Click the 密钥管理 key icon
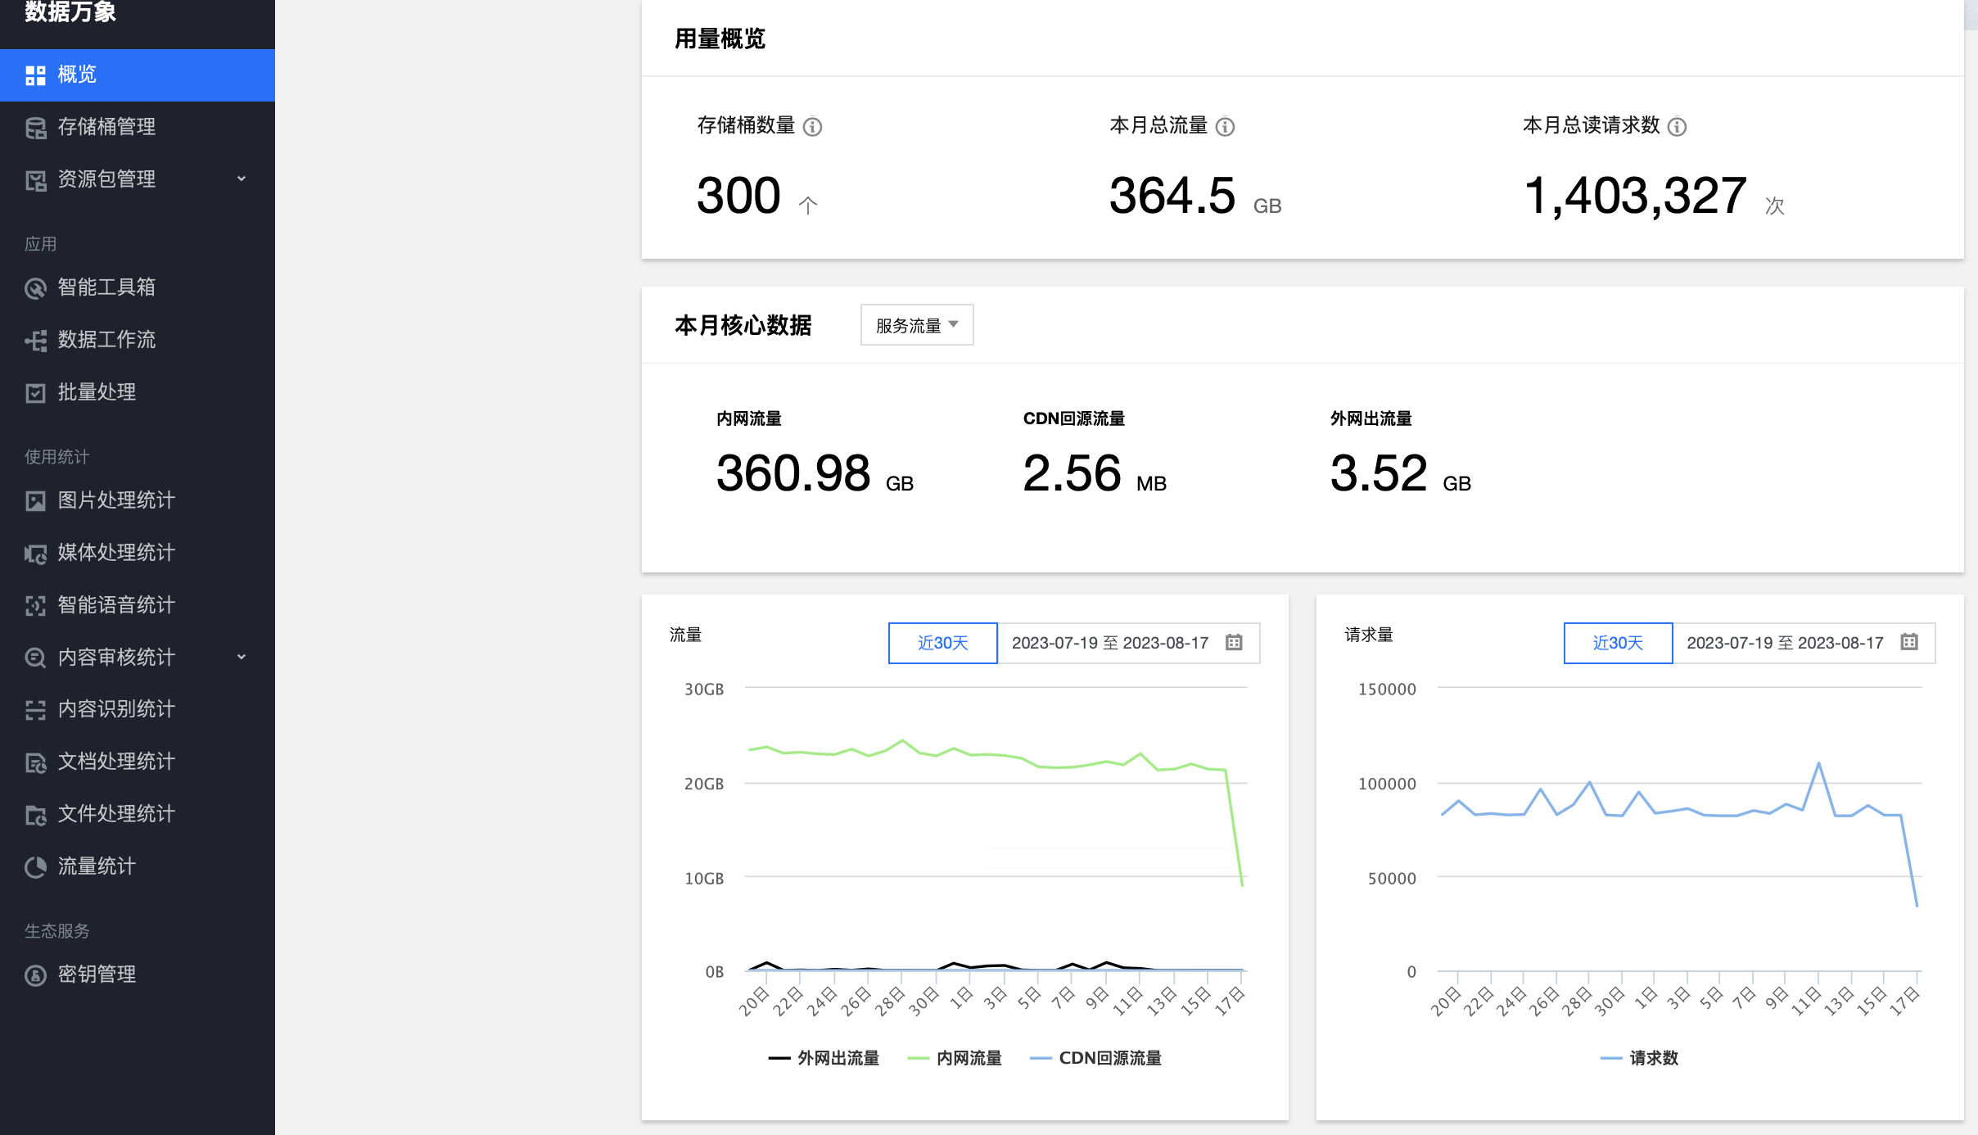 pyautogui.click(x=35, y=975)
